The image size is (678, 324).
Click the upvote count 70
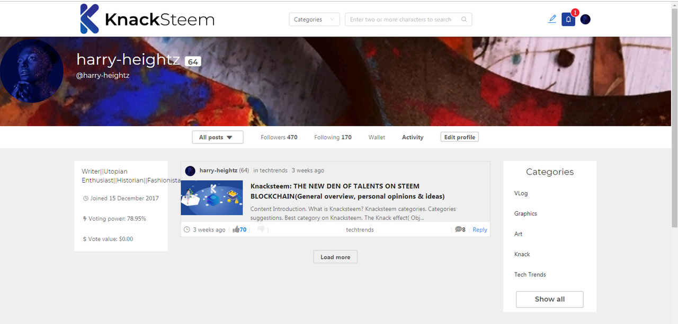pos(243,230)
